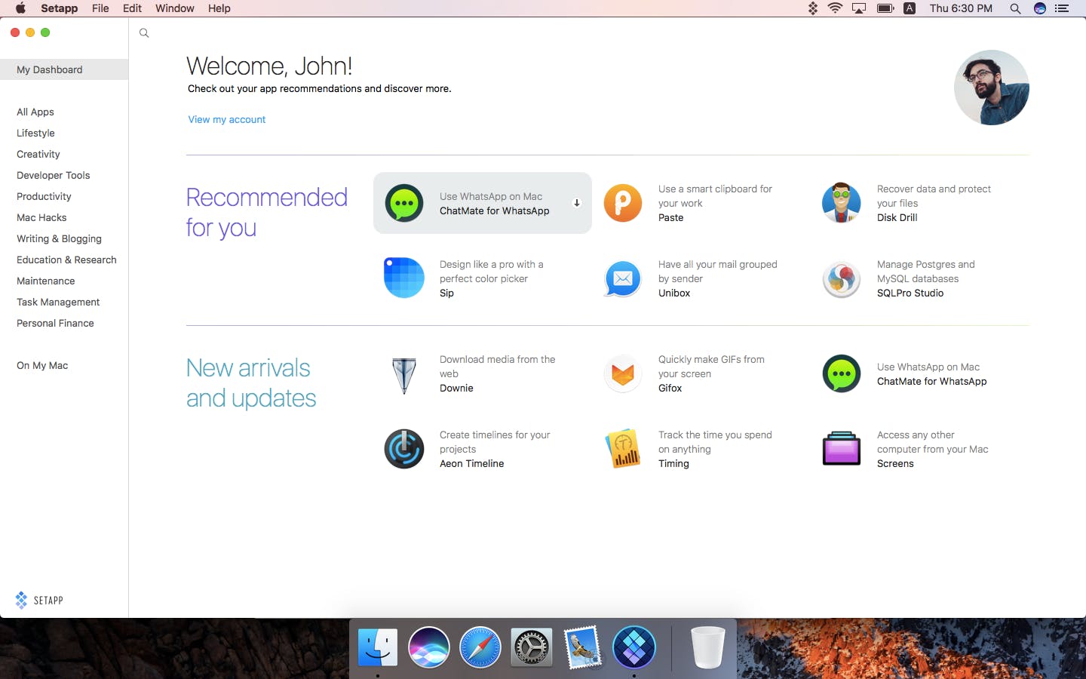This screenshot has width=1086, height=679.
Task: Open the Developer Tools category
Action: click(x=54, y=175)
